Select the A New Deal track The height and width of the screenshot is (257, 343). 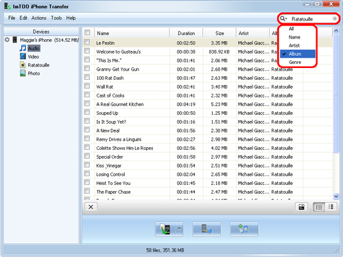tap(108, 131)
